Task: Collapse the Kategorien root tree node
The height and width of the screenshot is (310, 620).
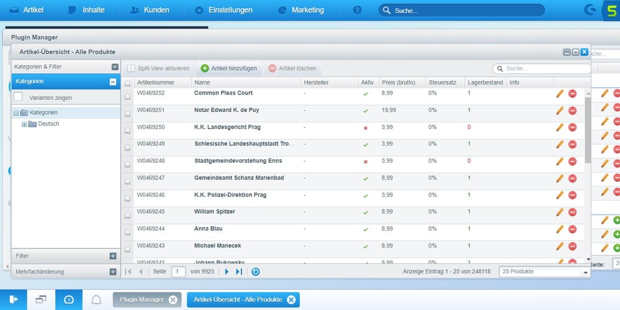Action: (16, 113)
